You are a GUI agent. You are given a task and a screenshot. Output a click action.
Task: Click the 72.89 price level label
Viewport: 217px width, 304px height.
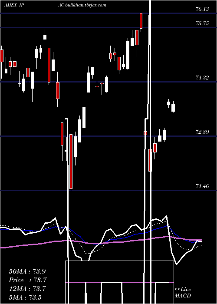202,132
